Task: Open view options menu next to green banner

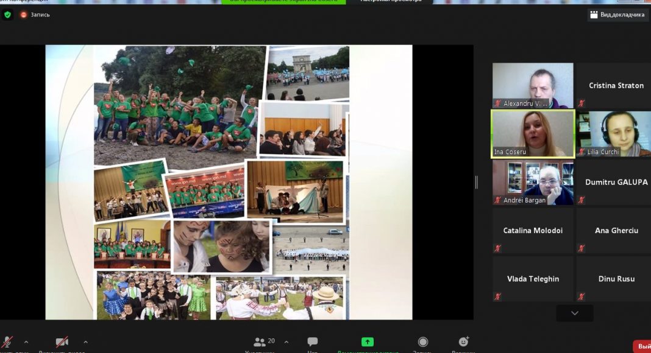Action: tap(391, 2)
